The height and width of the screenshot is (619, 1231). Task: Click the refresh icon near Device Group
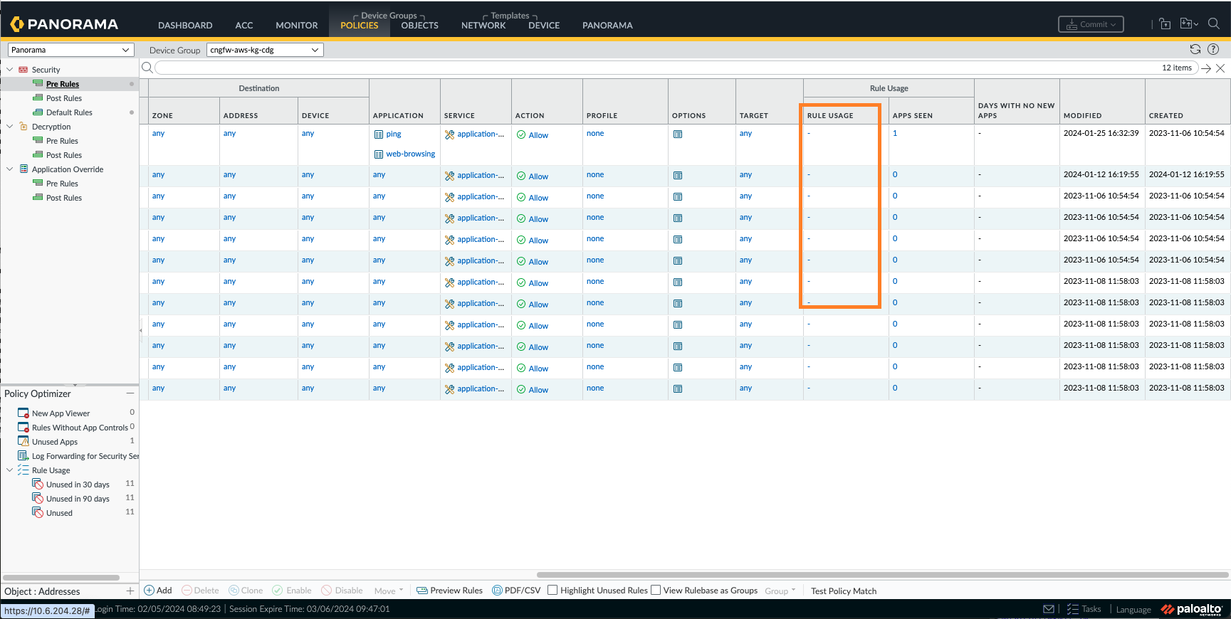click(1195, 49)
